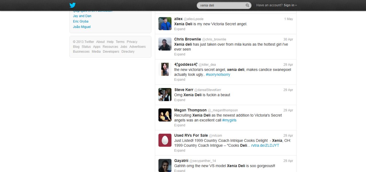Screen dimensions: 366x172
Task: Open the Jobs footer link
Action: [x=124, y=47]
